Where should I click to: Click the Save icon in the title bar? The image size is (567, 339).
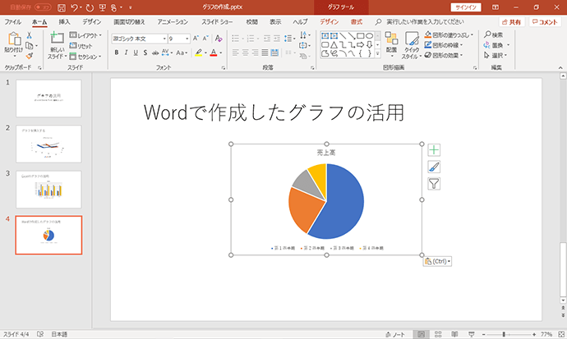tap(62, 7)
